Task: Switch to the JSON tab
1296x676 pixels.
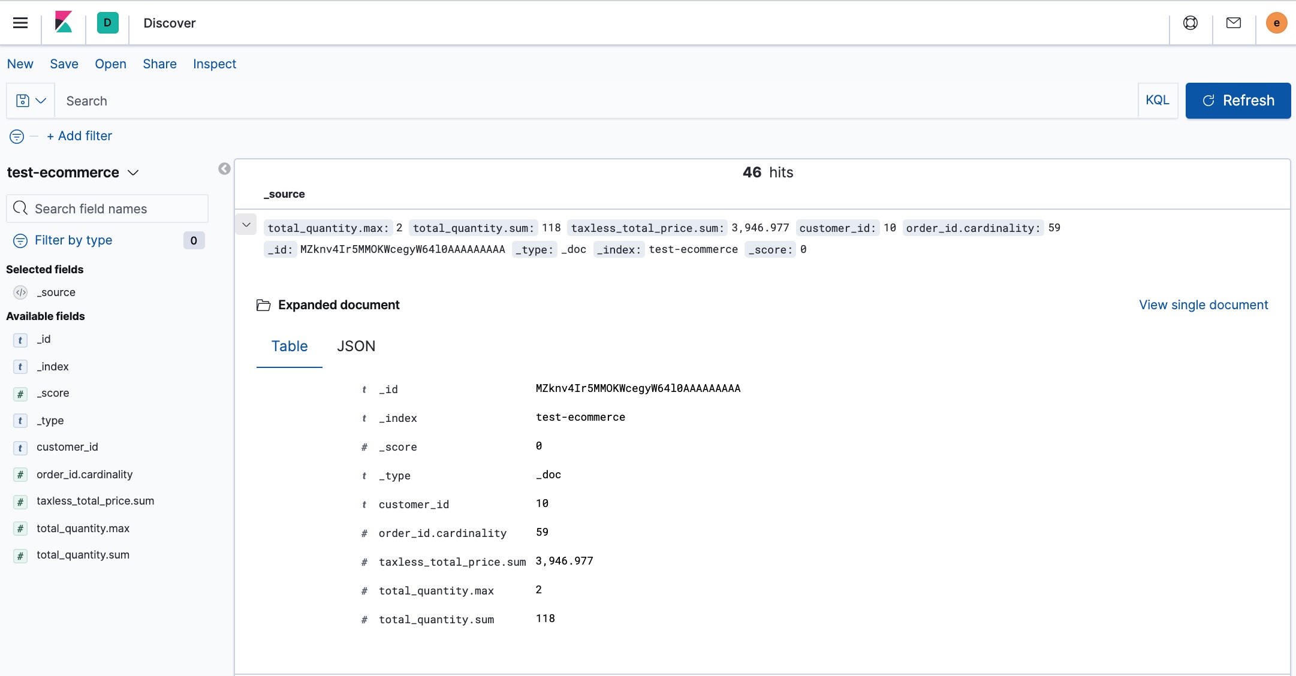Action: [355, 345]
